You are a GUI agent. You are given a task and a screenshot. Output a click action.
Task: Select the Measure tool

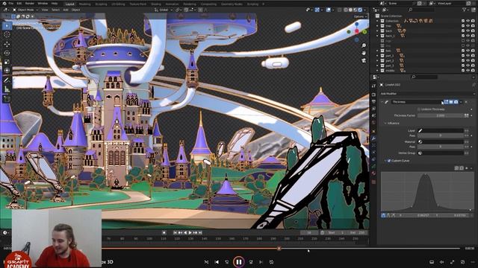7,89
